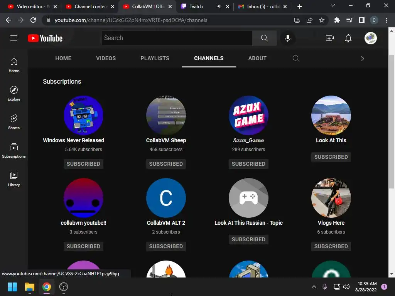Go to Home in the sidebar

point(14,65)
